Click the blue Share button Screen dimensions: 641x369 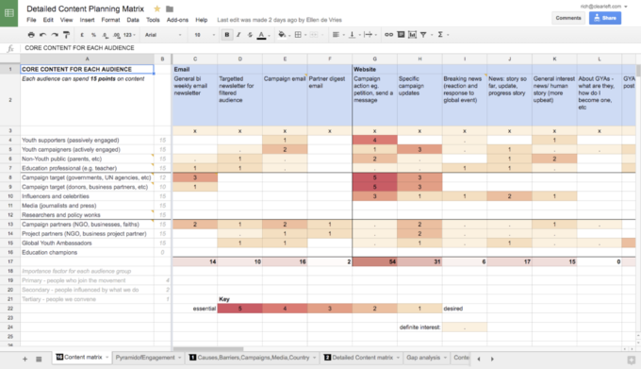click(x=605, y=18)
